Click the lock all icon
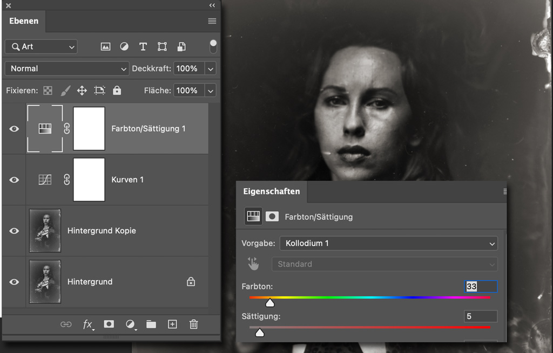 (117, 91)
